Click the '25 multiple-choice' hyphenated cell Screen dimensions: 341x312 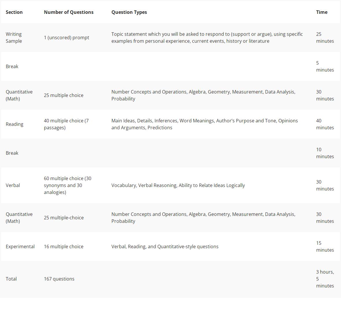click(x=64, y=217)
